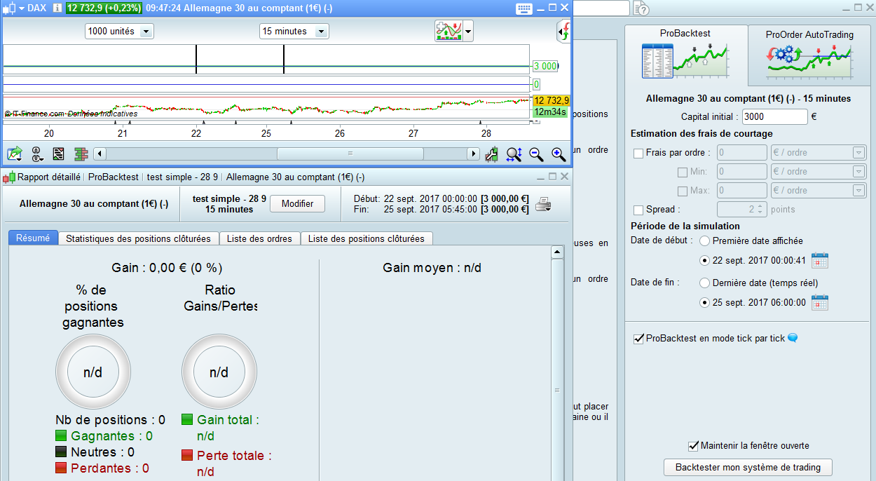Click the candlestick cursor tool icon
Viewport: 876px width, 481px height.
[x=493, y=154]
